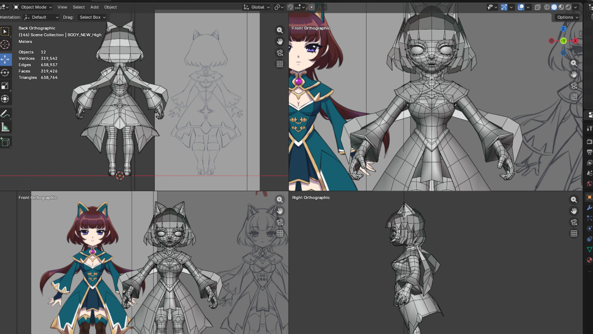Viewport: 593px width, 334px height.
Task: Switch to Material Preview shading
Action: (561, 7)
